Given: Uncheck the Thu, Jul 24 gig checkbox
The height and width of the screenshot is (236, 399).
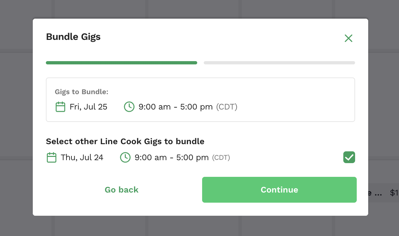Looking at the screenshot, I should (x=349, y=157).
